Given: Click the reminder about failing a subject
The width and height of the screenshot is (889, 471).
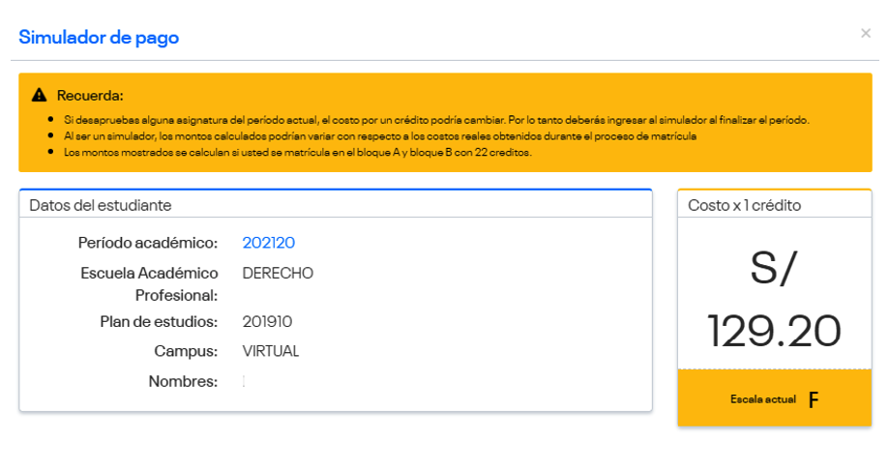Looking at the screenshot, I should click(x=435, y=120).
